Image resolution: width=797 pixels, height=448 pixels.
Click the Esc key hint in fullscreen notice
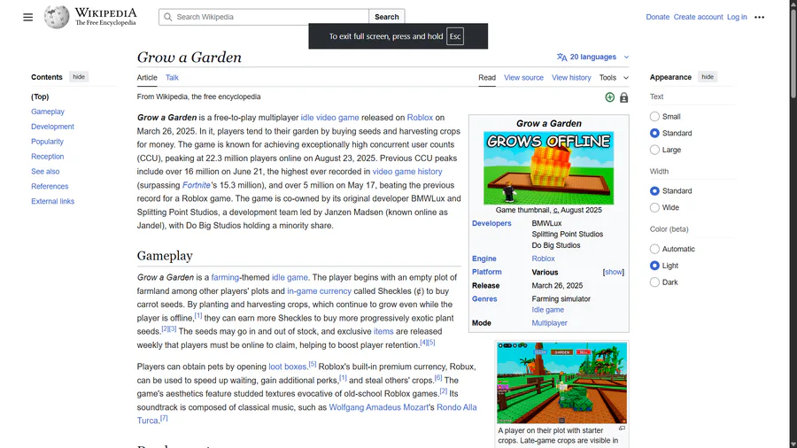(455, 36)
